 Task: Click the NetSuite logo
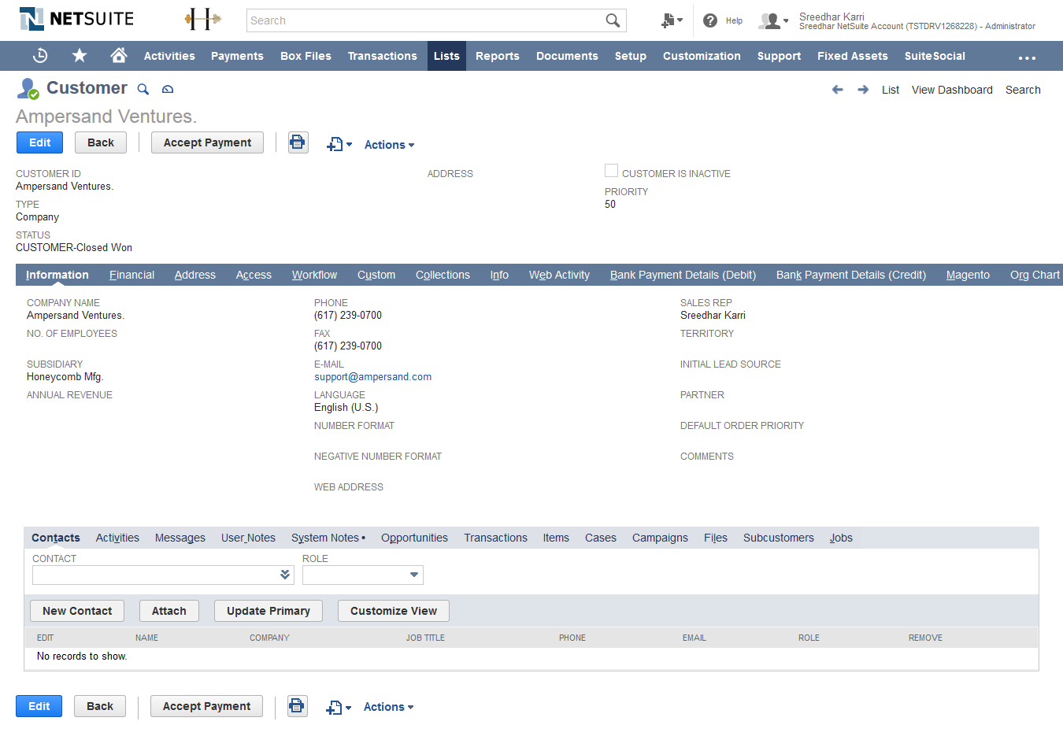tap(76, 19)
